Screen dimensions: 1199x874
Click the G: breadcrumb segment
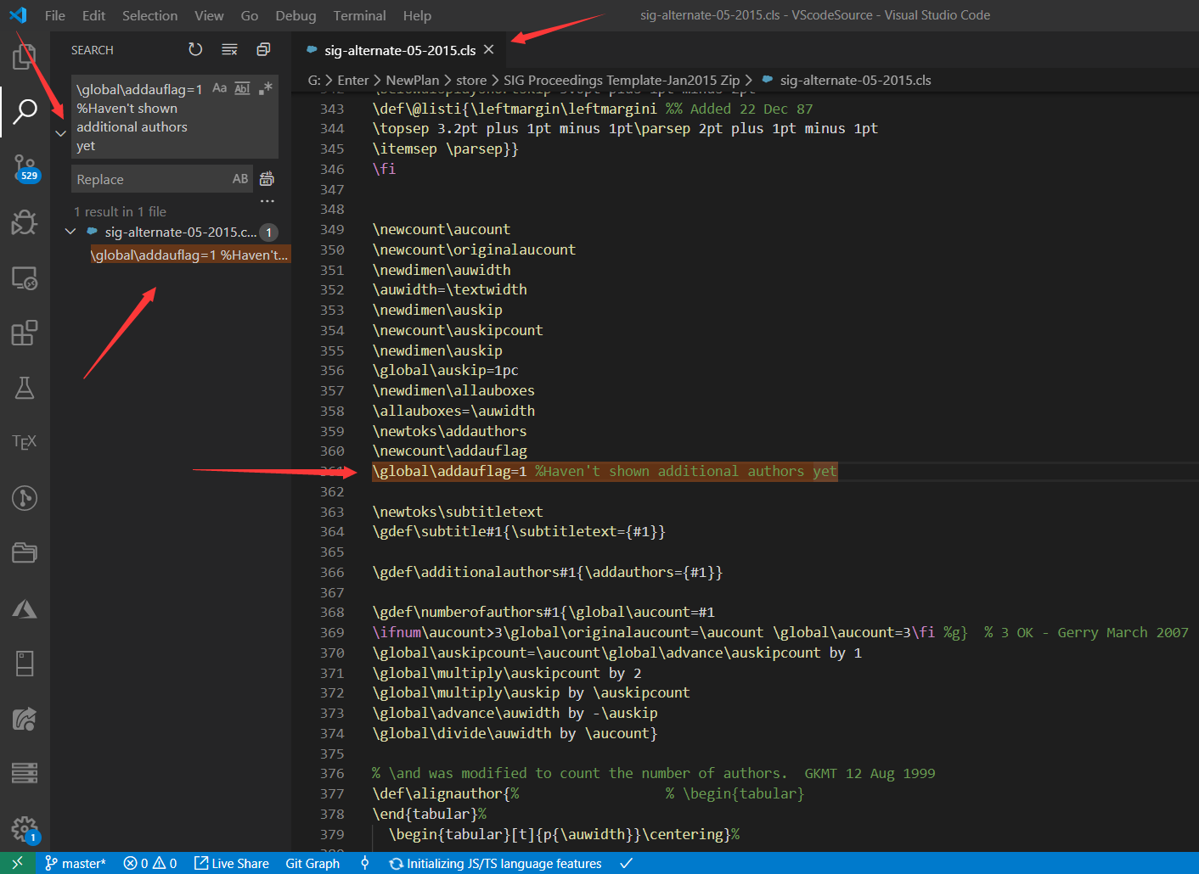(314, 80)
